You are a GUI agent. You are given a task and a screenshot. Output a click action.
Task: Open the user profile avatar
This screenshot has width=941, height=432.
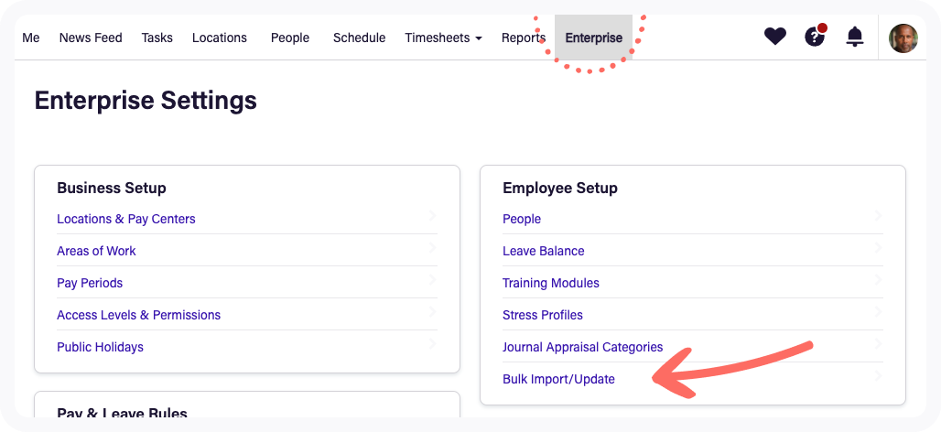(903, 38)
